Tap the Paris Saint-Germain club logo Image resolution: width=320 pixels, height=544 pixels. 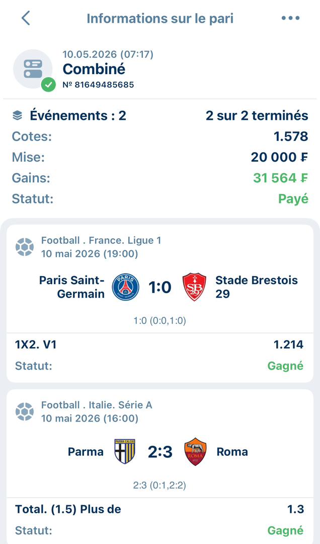[x=125, y=287]
